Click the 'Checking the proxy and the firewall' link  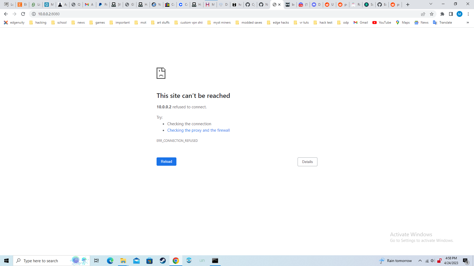click(198, 130)
